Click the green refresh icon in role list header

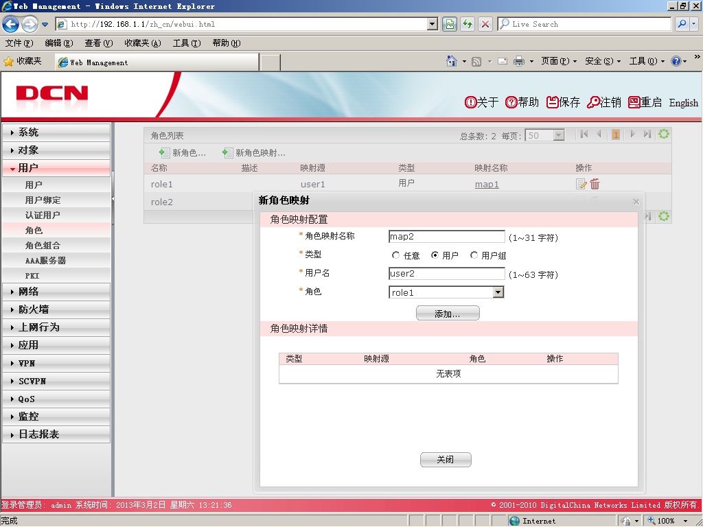click(x=664, y=134)
